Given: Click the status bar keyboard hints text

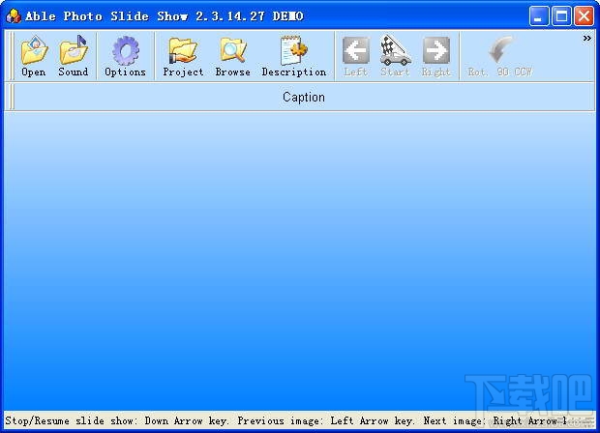Looking at the screenshot, I should pos(285,420).
